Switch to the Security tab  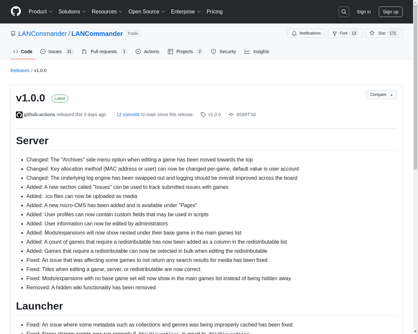pos(223,52)
